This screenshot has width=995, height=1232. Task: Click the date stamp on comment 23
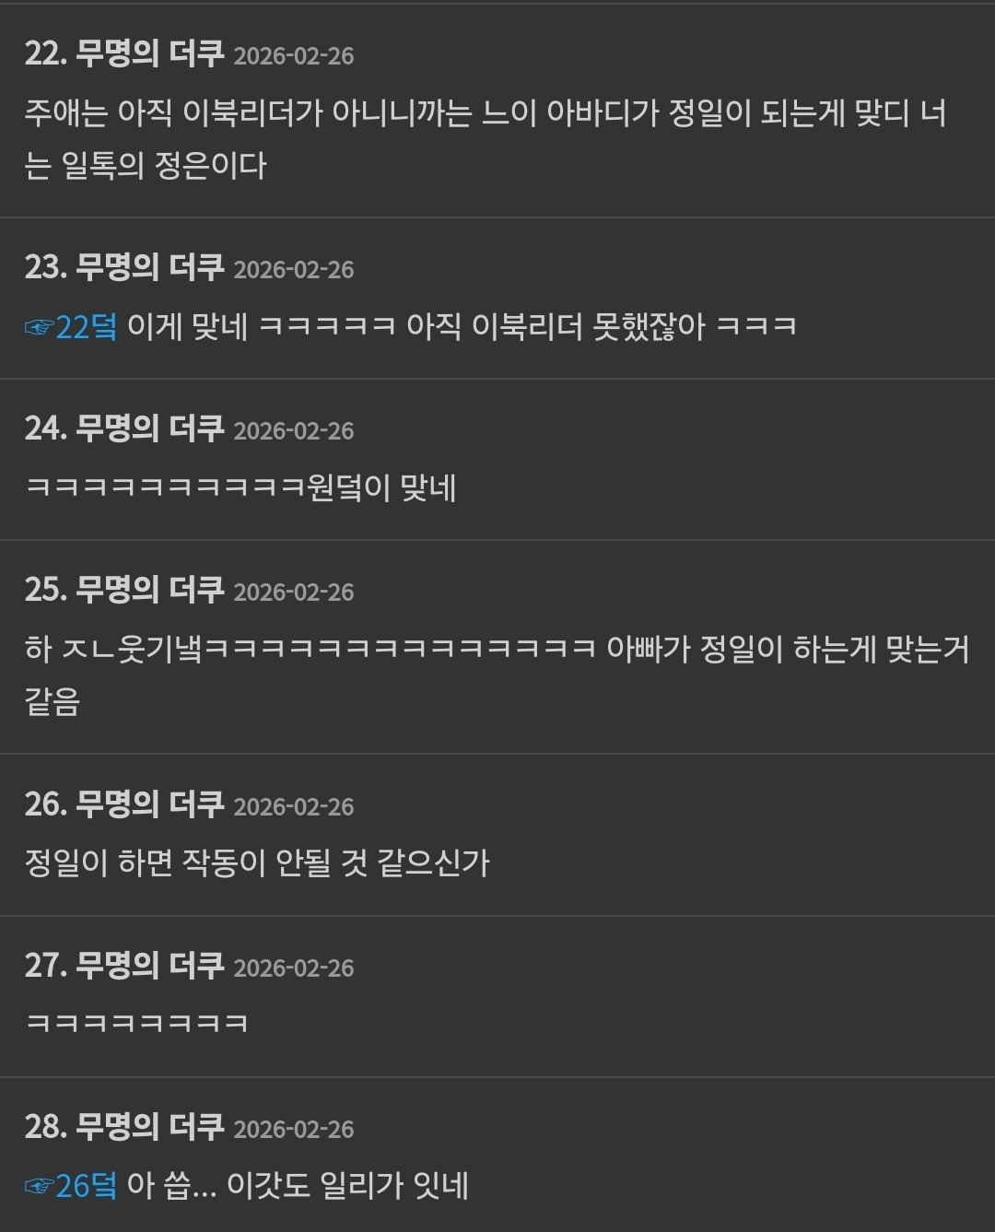coord(294,270)
